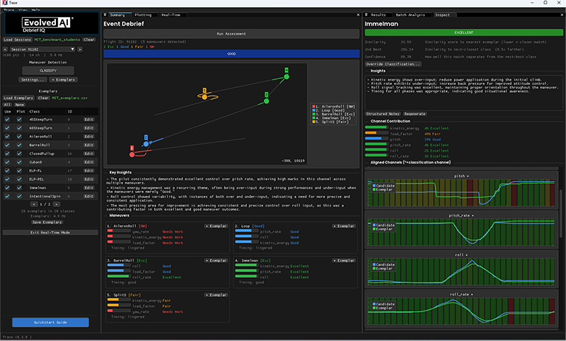Open the Results panel dropdown arrow
This screenshot has height=341, width=566.
[366, 15]
